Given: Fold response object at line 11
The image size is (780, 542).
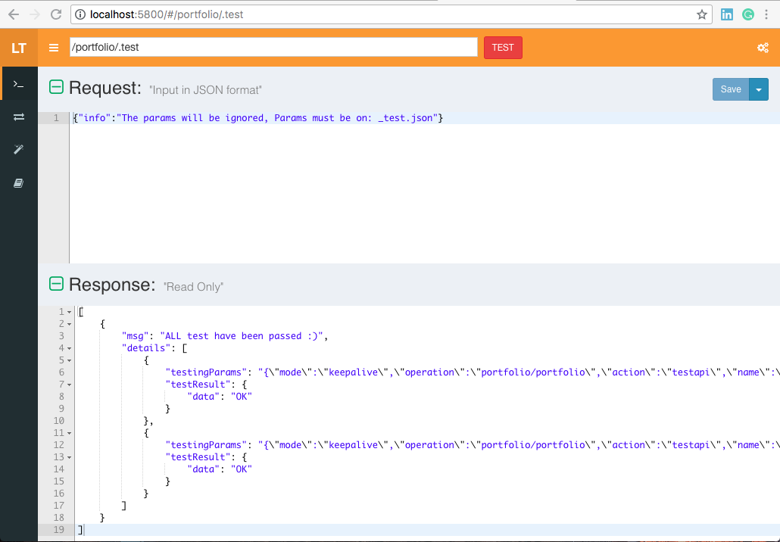Looking at the screenshot, I should pyautogui.click(x=69, y=433).
